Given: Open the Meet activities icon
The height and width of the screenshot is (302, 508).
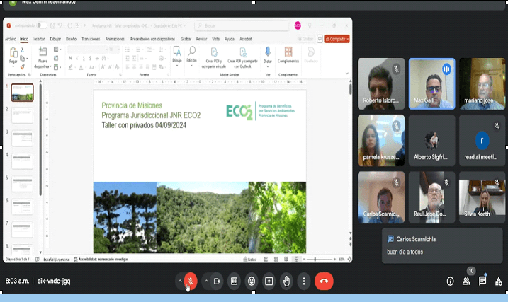Looking at the screenshot, I should coord(498,281).
